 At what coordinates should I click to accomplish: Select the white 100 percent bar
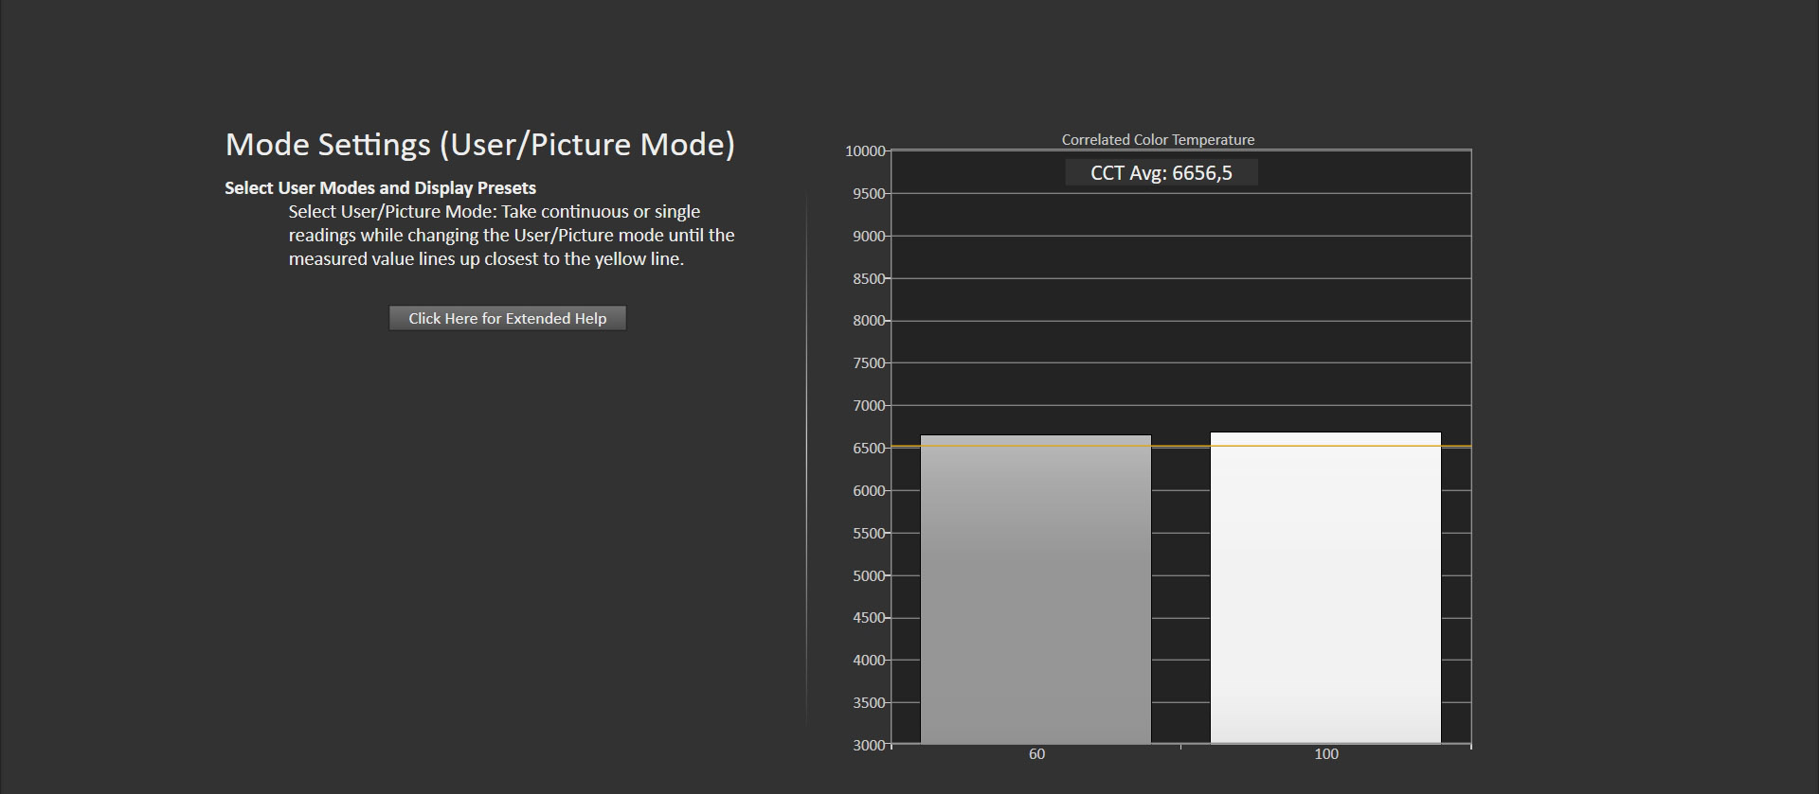pyautogui.click(x=1325, y=589)
